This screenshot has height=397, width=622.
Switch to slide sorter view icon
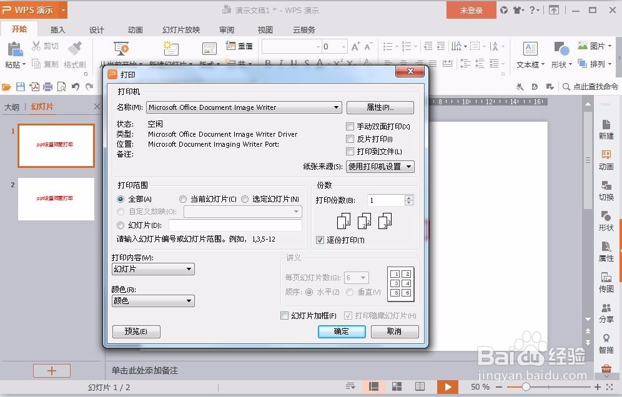[397, 386]
